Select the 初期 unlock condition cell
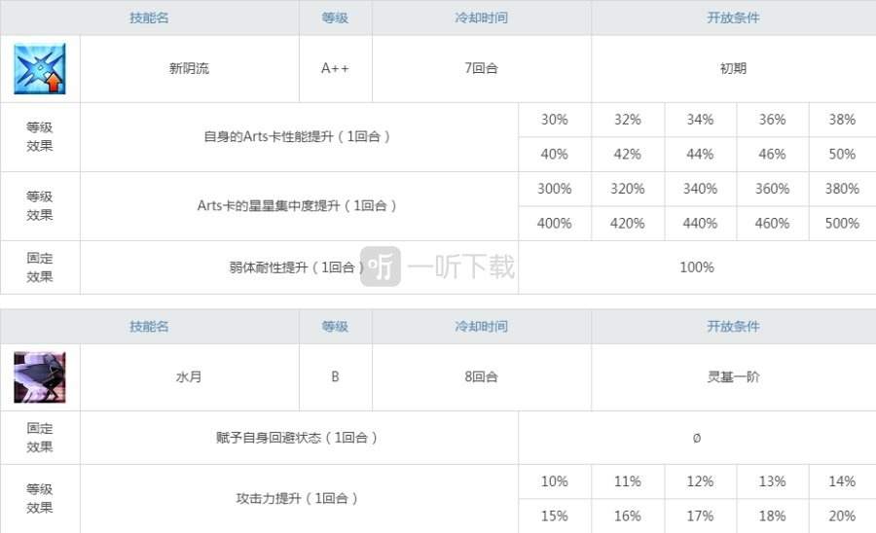Image resolution: width=876 pixels, height=533 pixels. (x=734, y=69)
